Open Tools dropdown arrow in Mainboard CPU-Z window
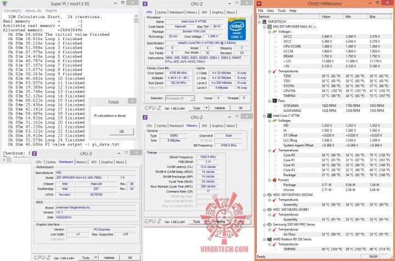 click(x=95, y=258)
